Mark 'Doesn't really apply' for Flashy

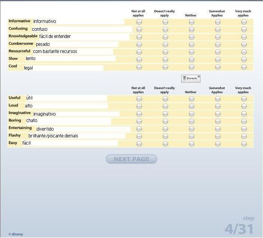point(165,136)
